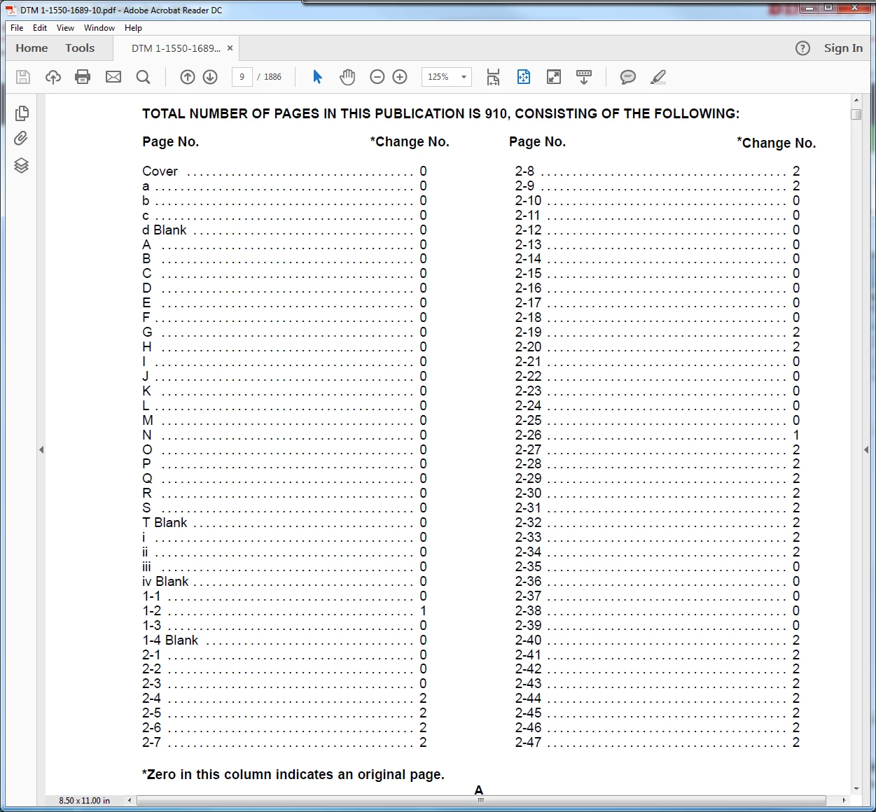Open the Edit menu
Viewport: 876px width, 812px height.
(40, 28)
